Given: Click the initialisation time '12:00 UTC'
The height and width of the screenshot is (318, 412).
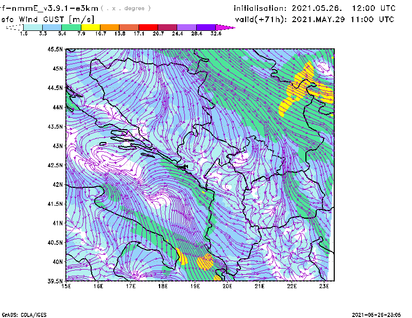Looking at the screenshot, I should [x=374, y=8].
